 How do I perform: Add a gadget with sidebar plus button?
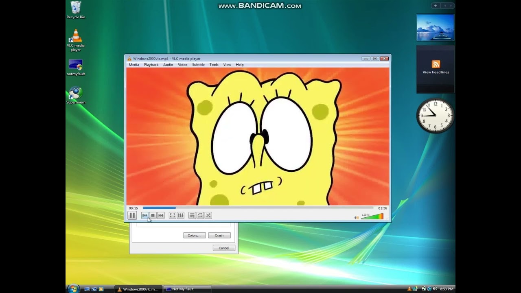[x=436, y=6]
